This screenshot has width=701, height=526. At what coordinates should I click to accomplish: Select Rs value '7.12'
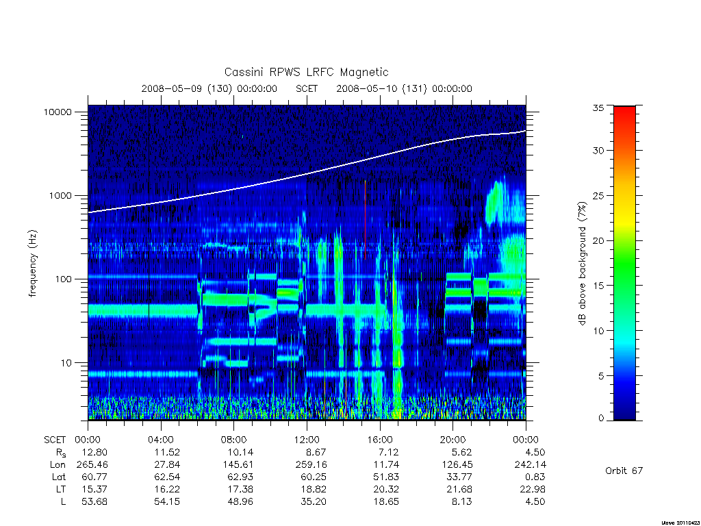tap(389, 452)
